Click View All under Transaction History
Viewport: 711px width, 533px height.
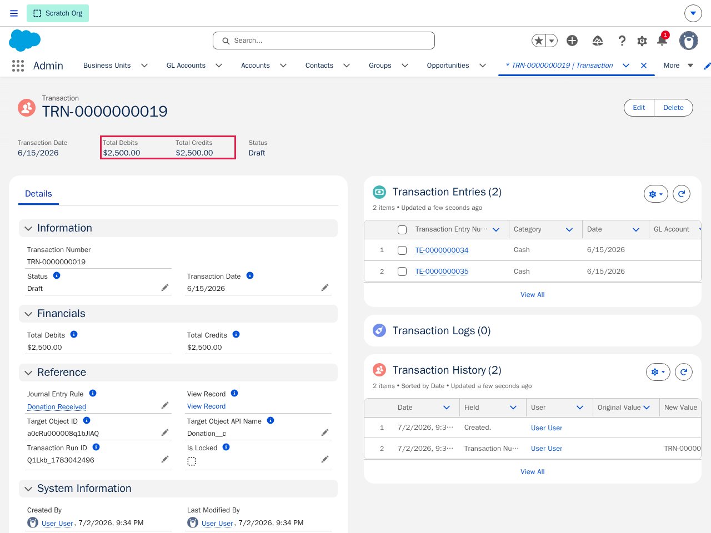click(x=532, y=472)
